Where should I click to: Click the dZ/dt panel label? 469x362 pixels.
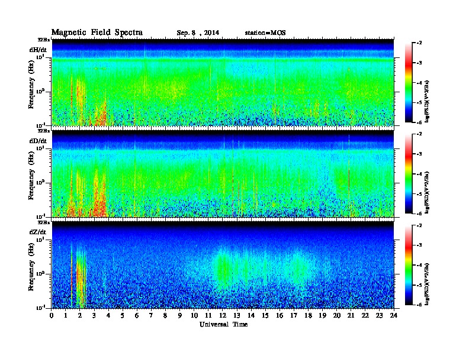pyautogui.click(x=38, y=232)
